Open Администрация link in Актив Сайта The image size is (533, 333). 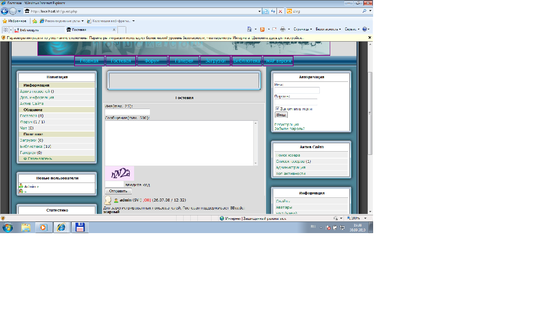click(x=291, y=167)
